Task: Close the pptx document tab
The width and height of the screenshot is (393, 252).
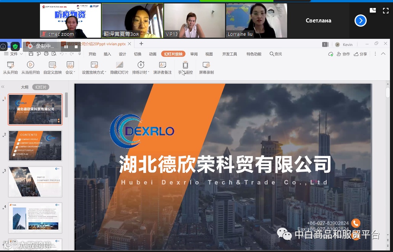Action: pos(129,44)
